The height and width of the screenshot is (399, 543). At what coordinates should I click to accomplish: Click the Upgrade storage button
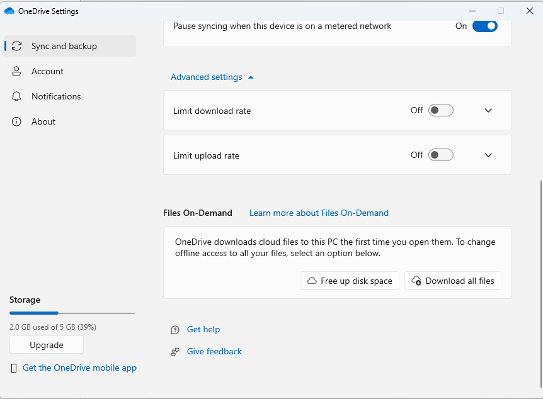point(47,345)
